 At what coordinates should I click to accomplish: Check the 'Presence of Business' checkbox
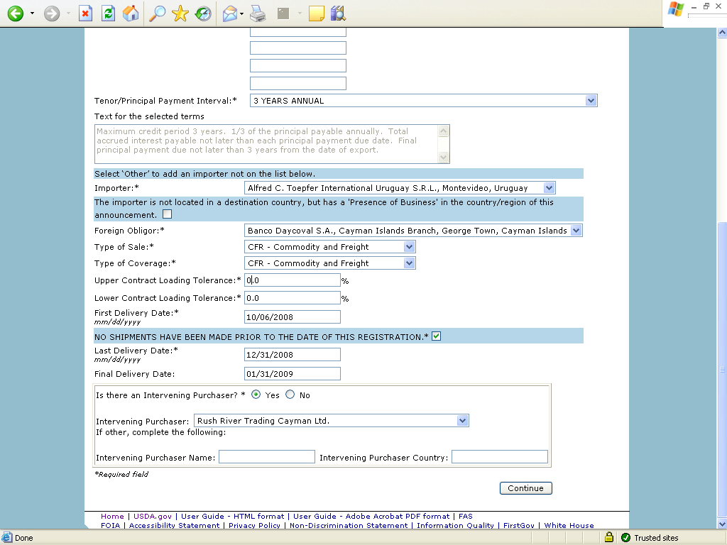(167, 214)
